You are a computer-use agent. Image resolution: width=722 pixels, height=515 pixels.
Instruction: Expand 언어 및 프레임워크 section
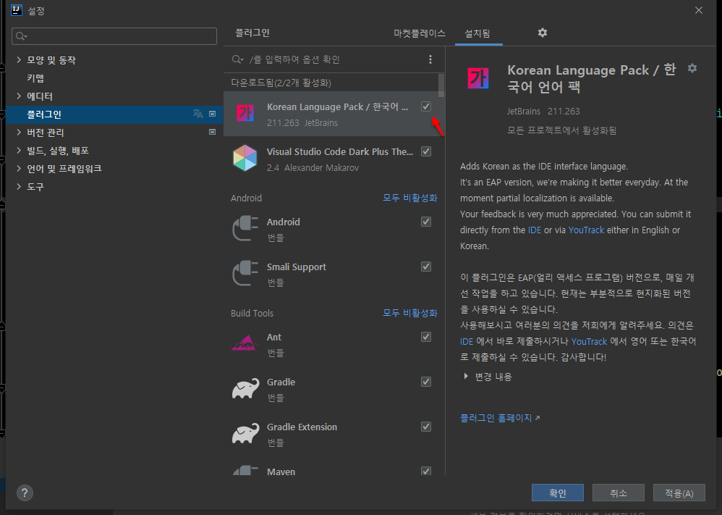click(x=18, y=168)
